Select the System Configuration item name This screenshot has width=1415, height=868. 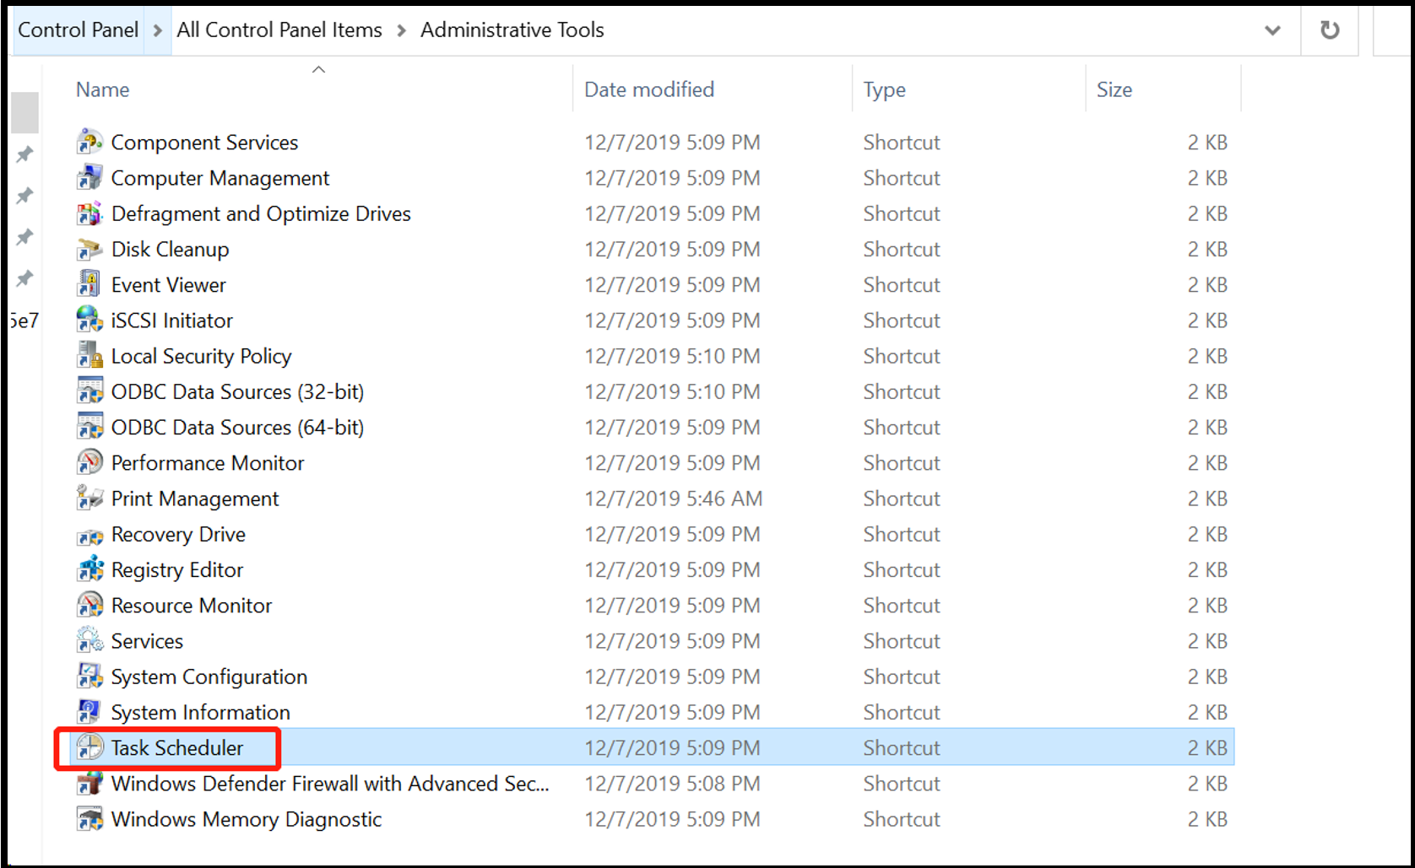[x=209, y=677]
